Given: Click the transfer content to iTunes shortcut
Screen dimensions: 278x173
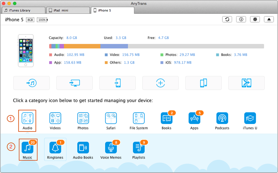Looking at the screenshot, I should 31,83.
